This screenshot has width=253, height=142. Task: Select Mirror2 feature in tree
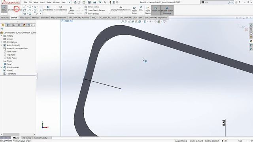(x=9, y=71)
